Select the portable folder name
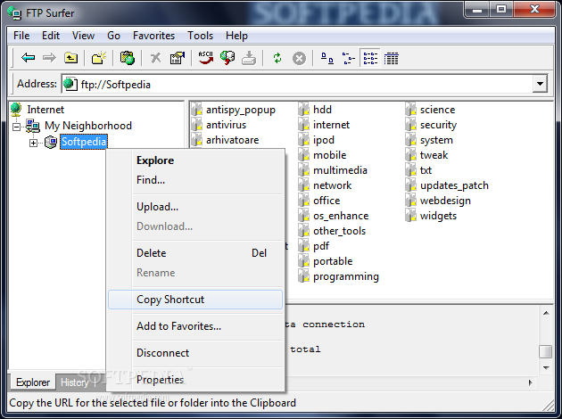Screen dimensions: 562x419 [x=333, y=261]
